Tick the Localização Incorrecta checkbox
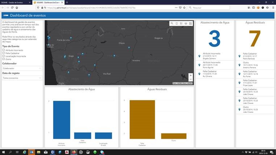The width and height of the screenshot is (276, 155). pos(4,56)
